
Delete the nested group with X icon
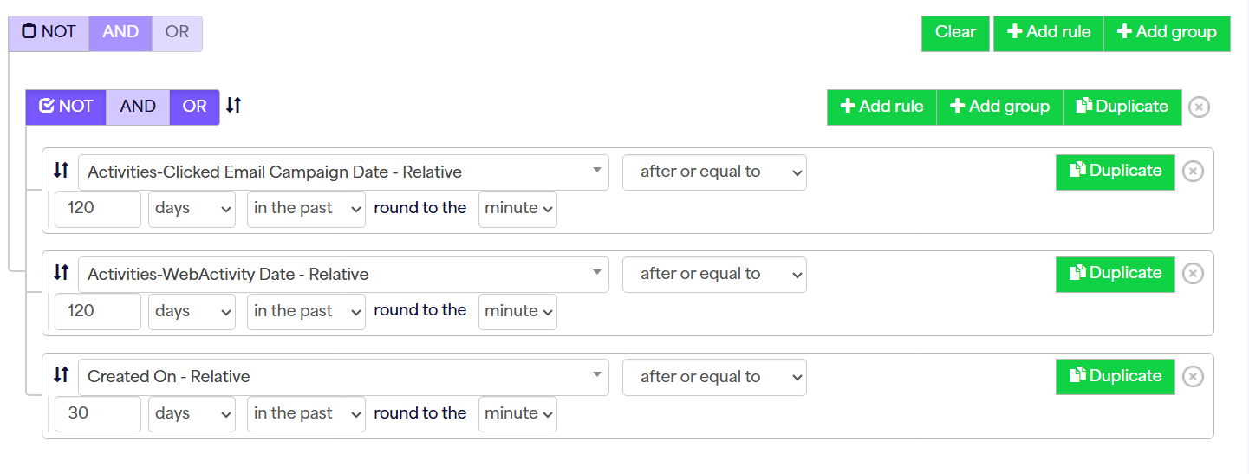click(1199, 107)
